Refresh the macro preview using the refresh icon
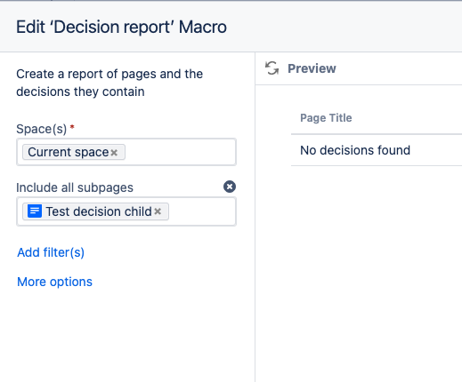The width and height of the screenshot is (462, 382). pos(272,68)
